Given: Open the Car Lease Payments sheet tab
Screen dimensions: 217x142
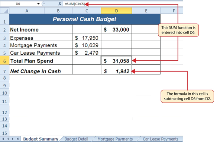Looking at the screenshot, I should [x=161, y=139].
